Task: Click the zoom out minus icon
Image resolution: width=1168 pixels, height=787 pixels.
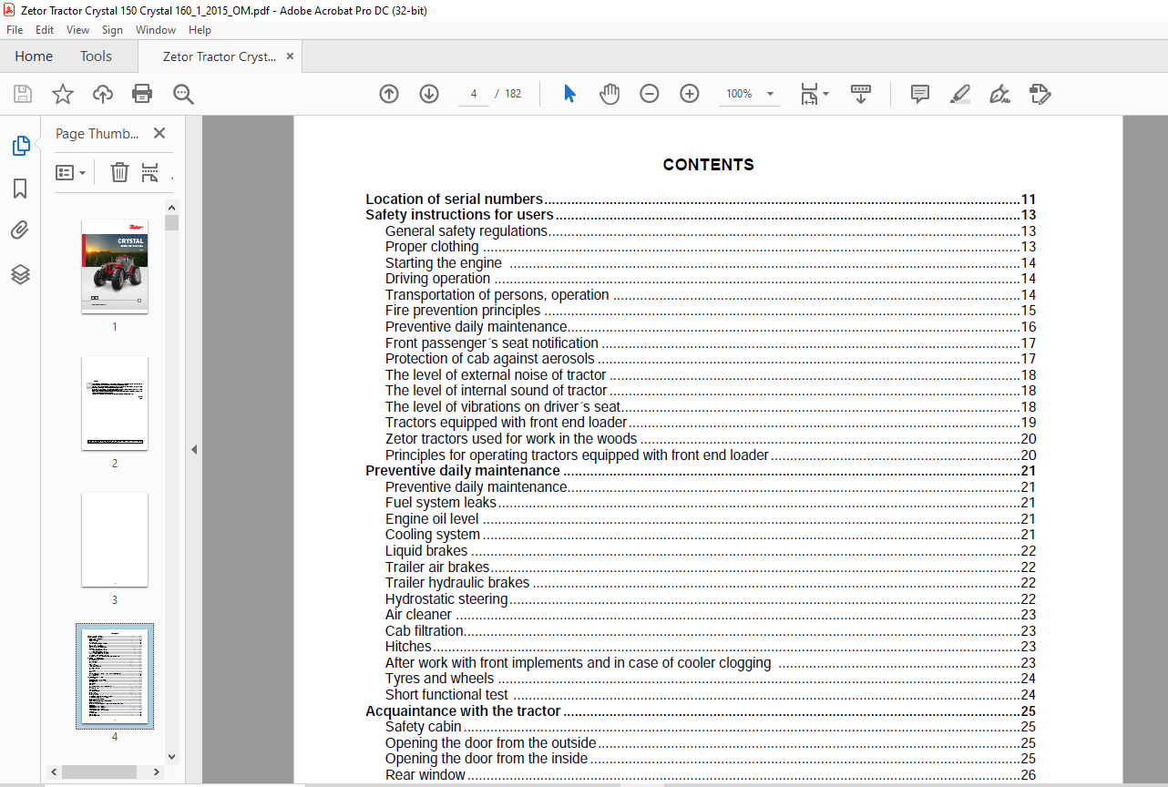Action: tap(650, 94)
